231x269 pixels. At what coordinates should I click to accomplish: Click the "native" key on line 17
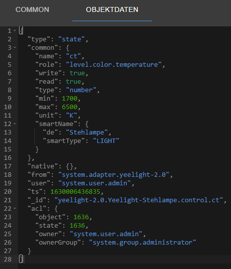42,166
